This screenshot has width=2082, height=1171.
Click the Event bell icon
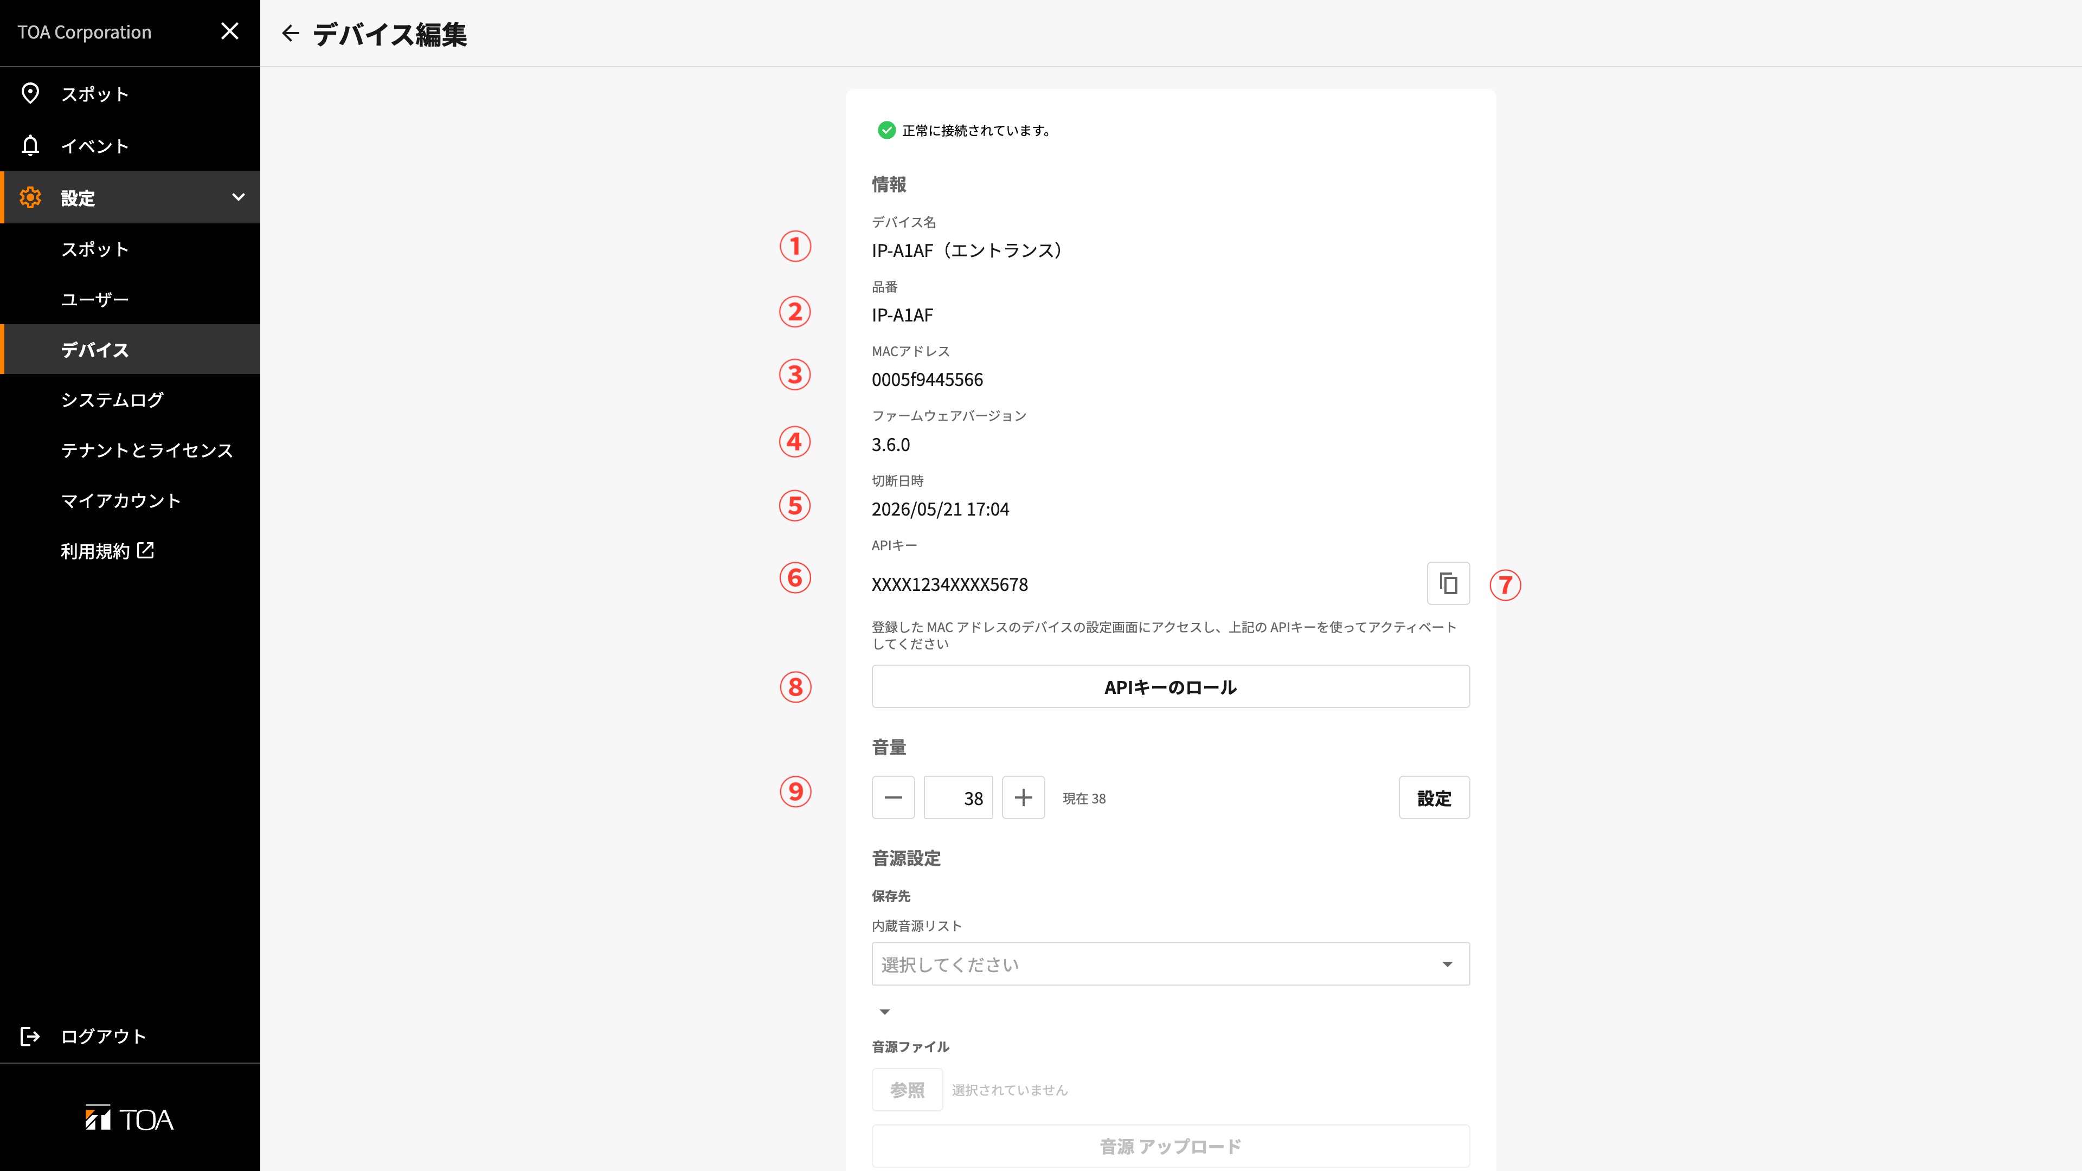click(x=31, y=145)
